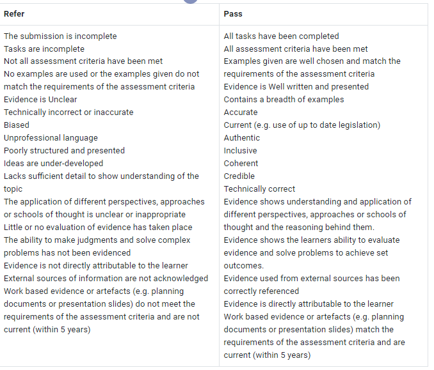Click 'Tasks are incomplete' text
This screenshot has width=434, height=370.
(x=44, y=49)
